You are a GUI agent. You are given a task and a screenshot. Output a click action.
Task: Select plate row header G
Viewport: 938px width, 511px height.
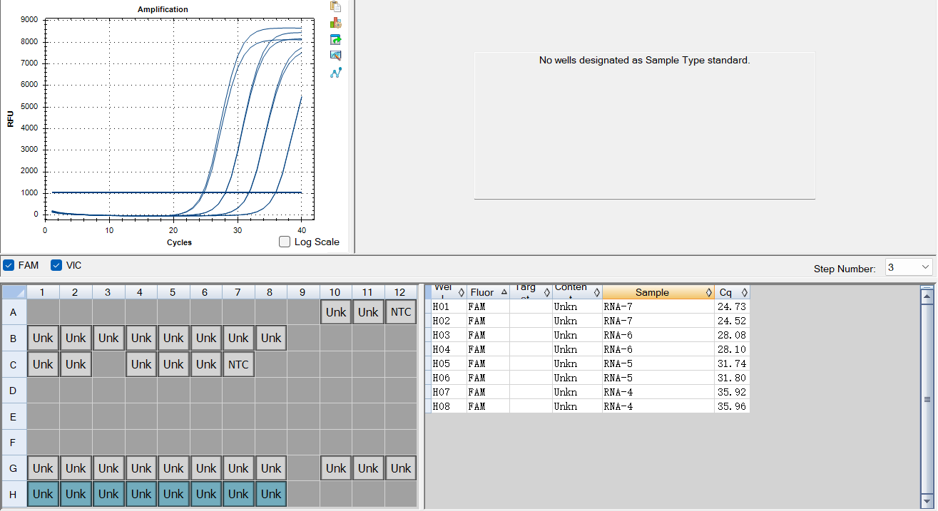point(14,468)
